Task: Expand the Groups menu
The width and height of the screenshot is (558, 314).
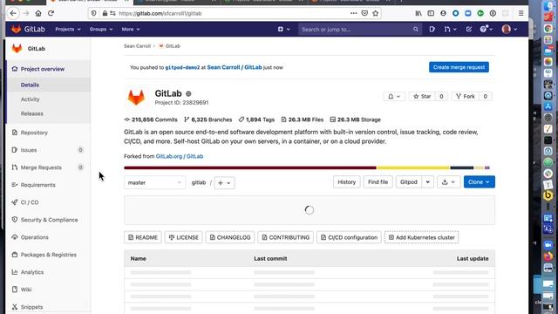Action: pos(101,29)
